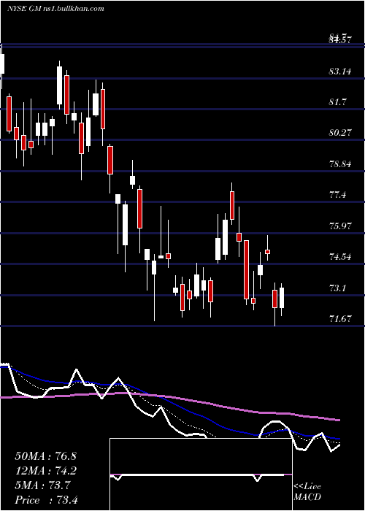
Task: Select the 83.14 price level label
Action: (340, 71)
